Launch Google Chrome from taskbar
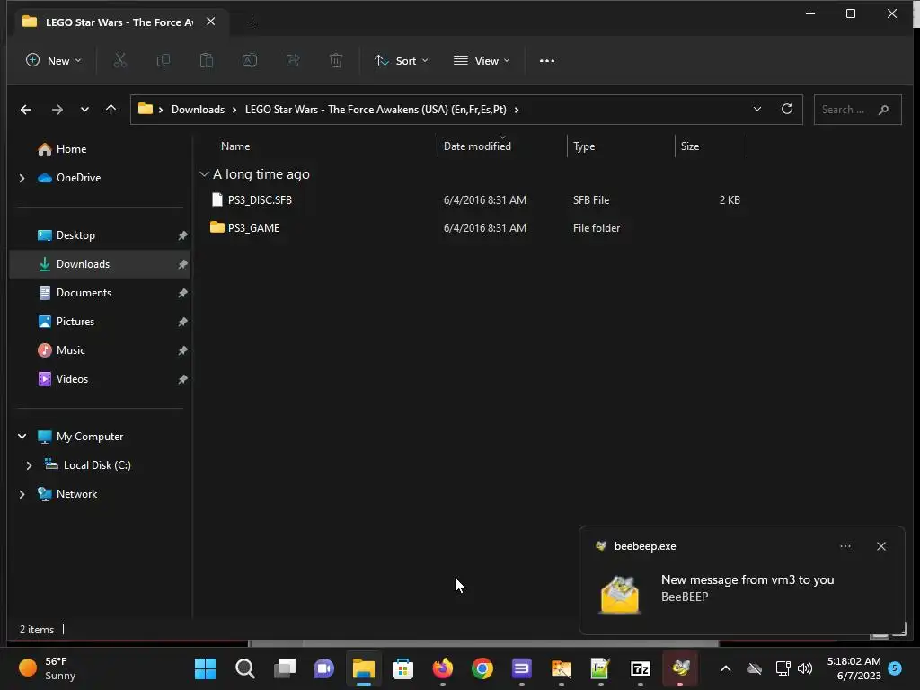The width and height of the screenshot is (920, 690). 482,668
